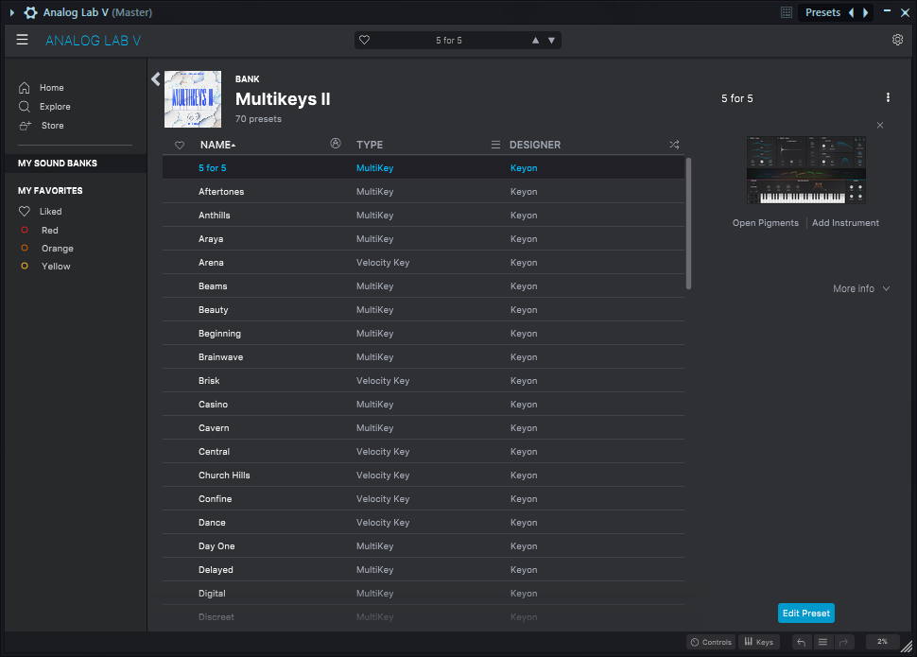
Task: Show Liked favorites
Action: pyautogui.click(x=40, y=211)
